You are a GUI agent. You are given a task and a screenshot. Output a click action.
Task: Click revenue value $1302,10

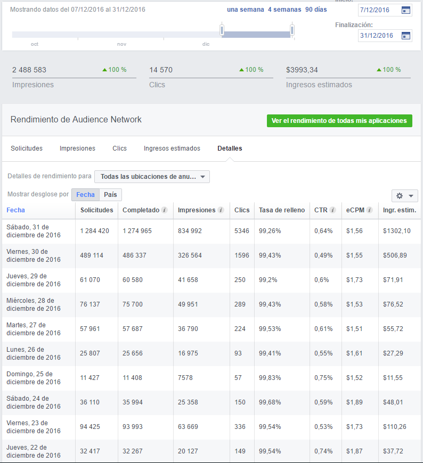tap(397, 231)
